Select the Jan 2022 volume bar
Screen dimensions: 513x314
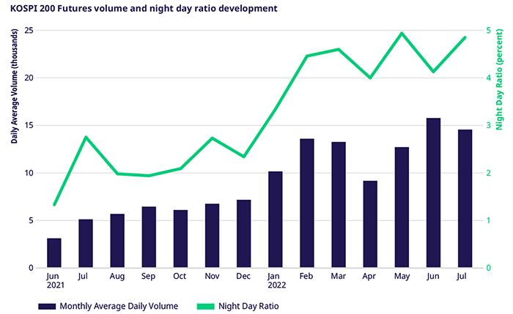[276, 220]
